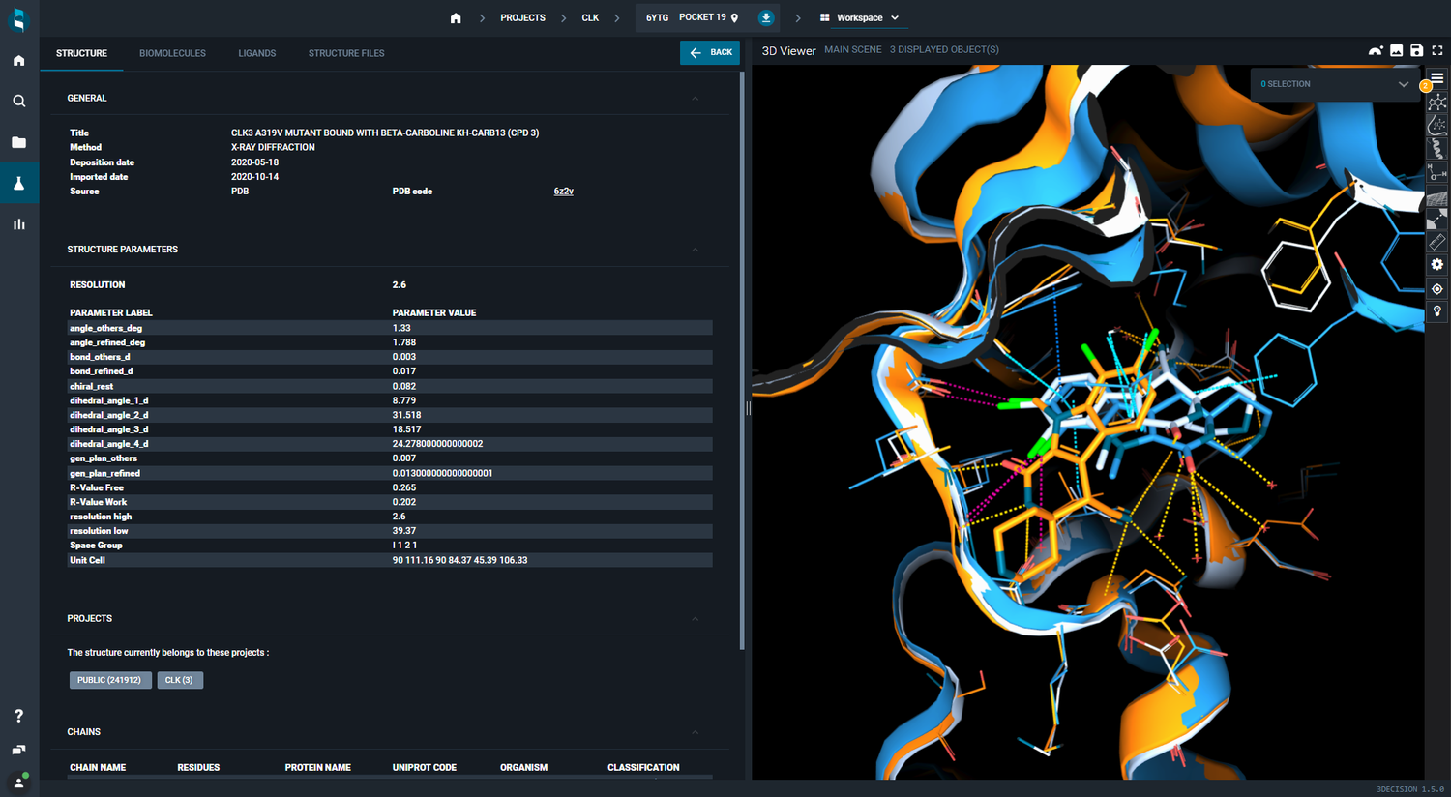Click the POCKET 19 label
Image resolution: width=1451 pixels, height=797 pixels.
click(702, 17)
